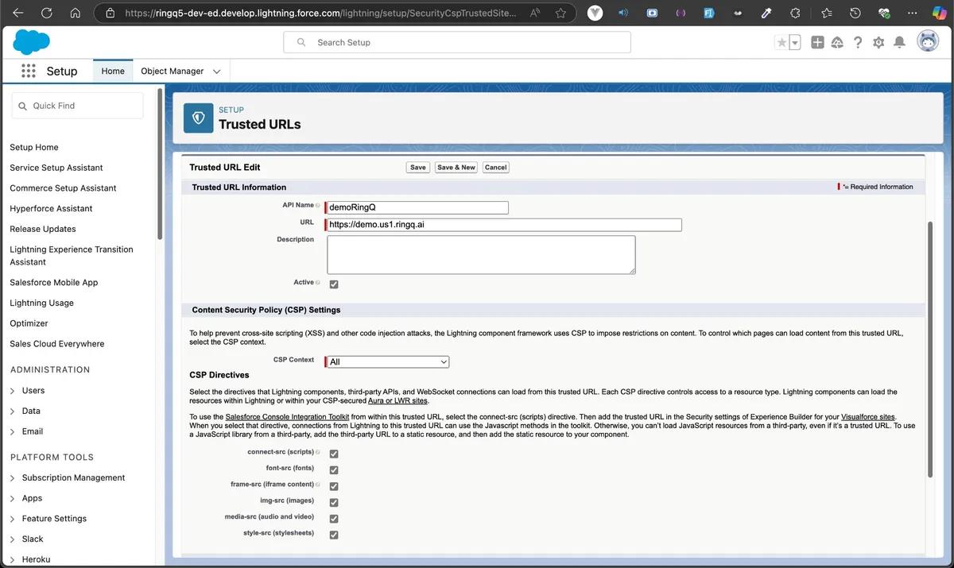This screenshot has width=954, height=568.
Task: Click the blue speaker extension icon
Action: click(x=623, y=13)
